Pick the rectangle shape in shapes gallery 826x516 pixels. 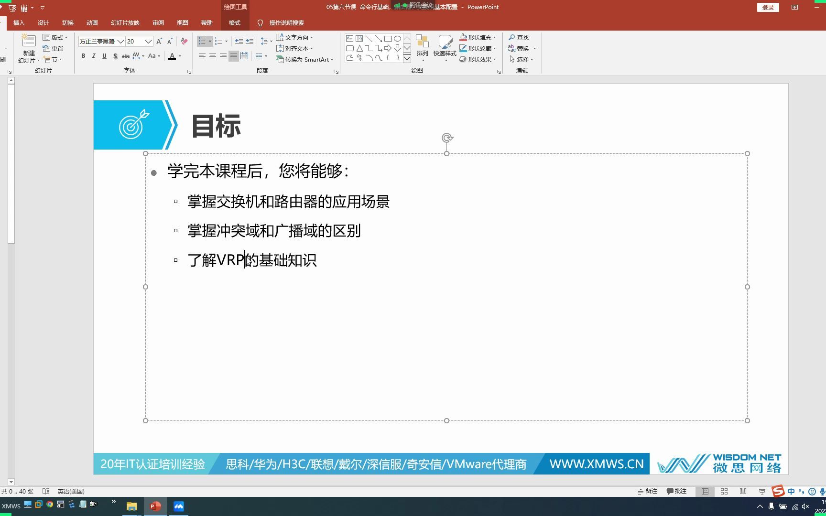coord(388,38)
